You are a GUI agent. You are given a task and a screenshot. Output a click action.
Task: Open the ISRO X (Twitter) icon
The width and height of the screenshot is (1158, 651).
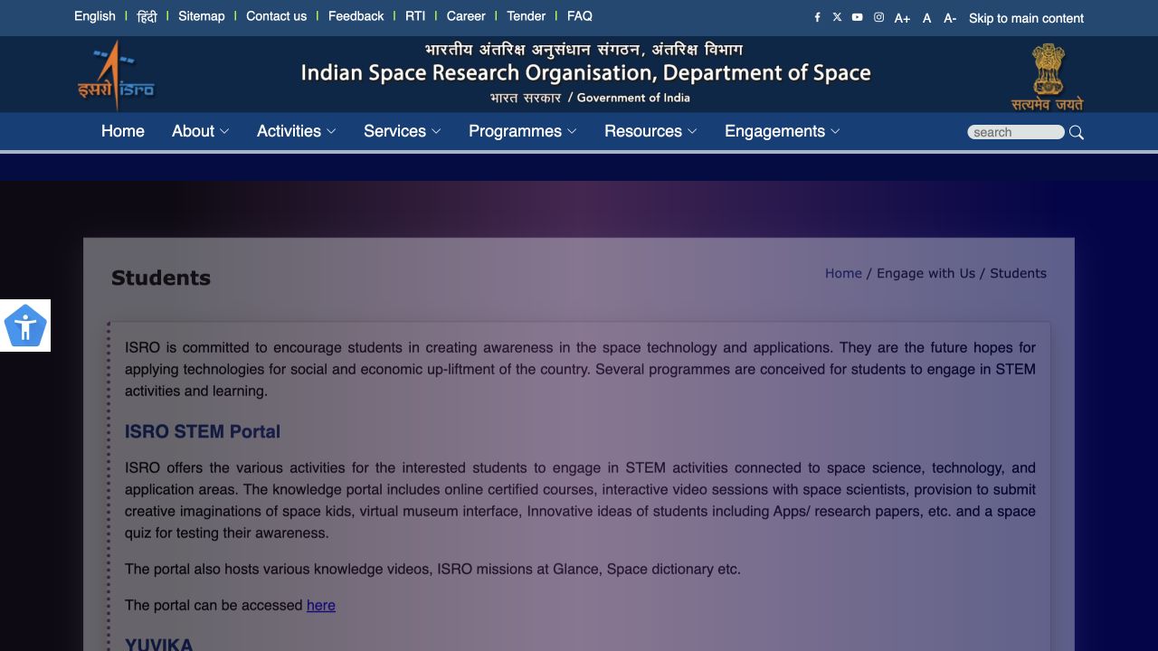pyautogui.click(x=837, y=17)
